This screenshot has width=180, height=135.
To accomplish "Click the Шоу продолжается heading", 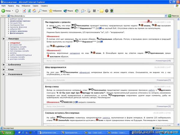I will point(55,67).
